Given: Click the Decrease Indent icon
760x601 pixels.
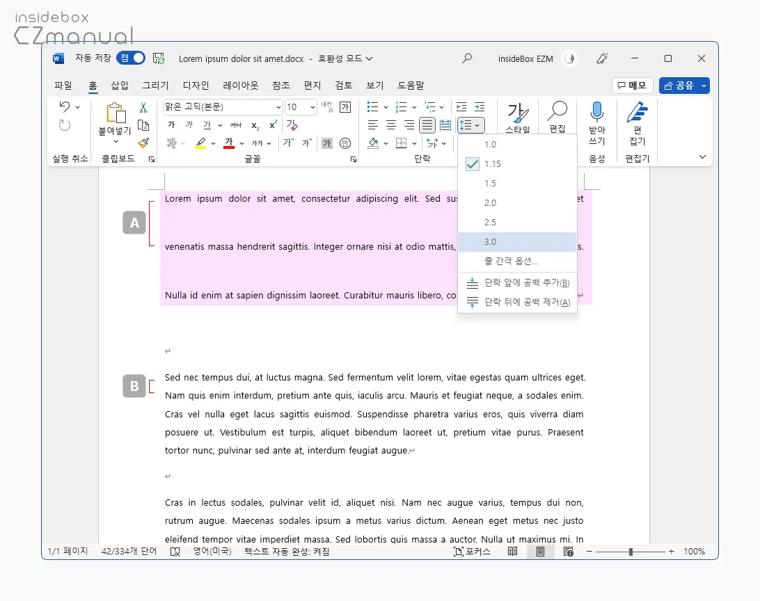Looking at the screenshot, I should (x=461, y=107).
